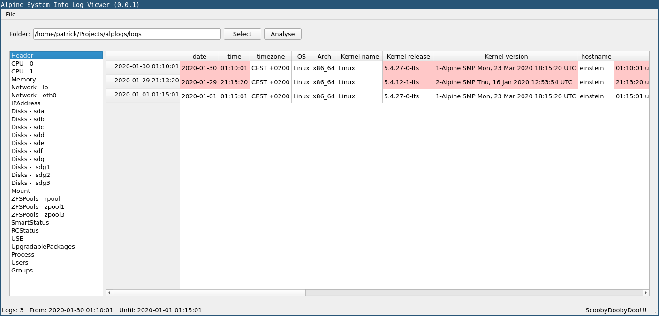
Task: Click the Kernel release column header
Action: 409,56
